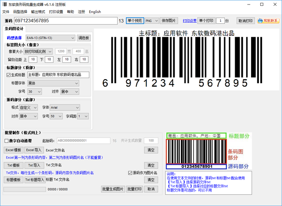
Task: Open the 调色板 color palette
Action: tap(84, 38)
